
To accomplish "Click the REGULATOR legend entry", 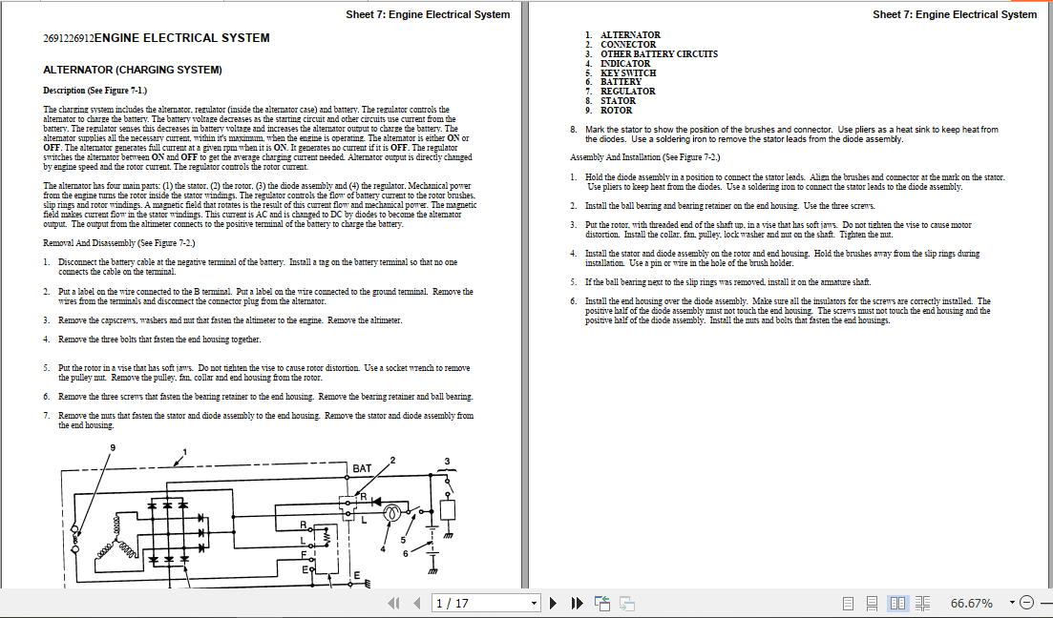I will [628, 92].
